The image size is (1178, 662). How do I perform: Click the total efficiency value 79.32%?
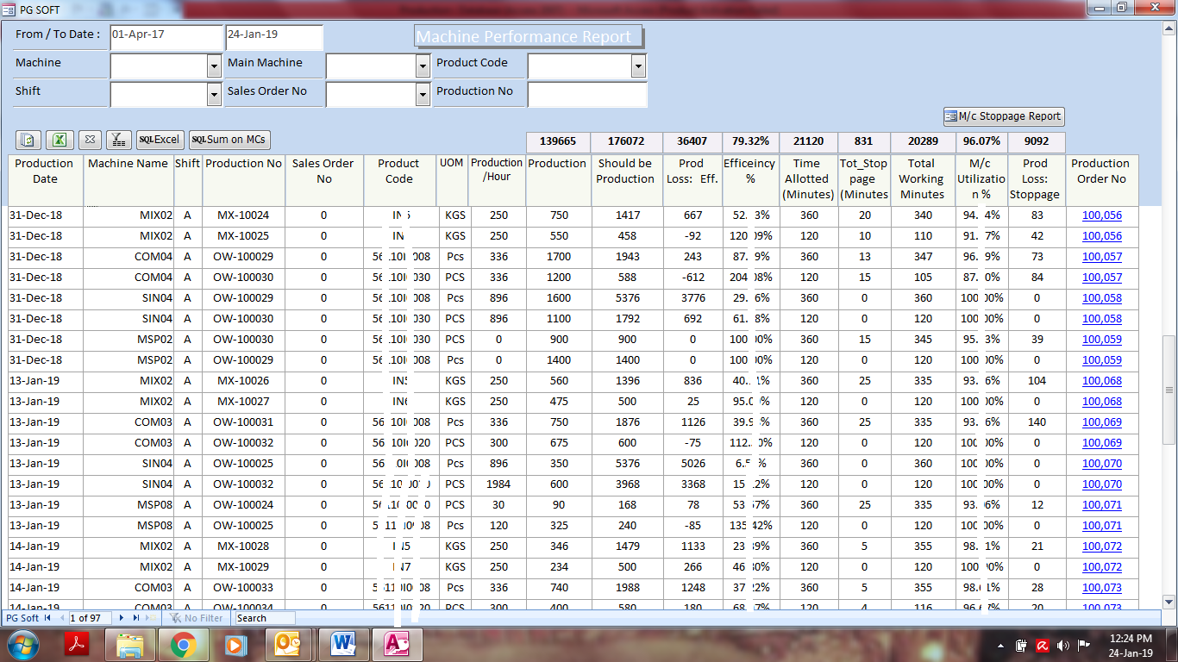click(750, 142)
